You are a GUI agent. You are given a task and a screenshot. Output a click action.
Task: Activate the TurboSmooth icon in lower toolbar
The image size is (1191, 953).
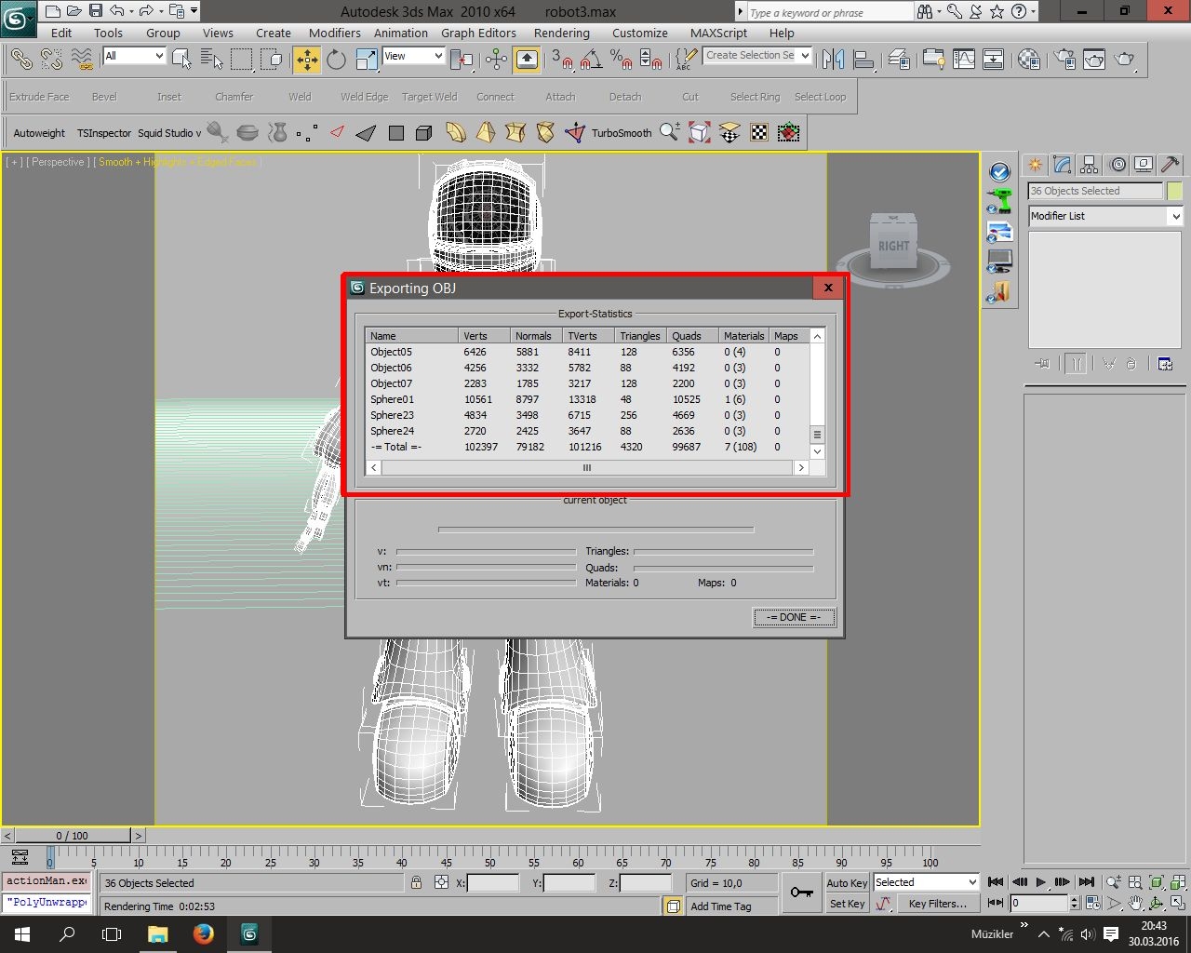click(x=575, y=132)
